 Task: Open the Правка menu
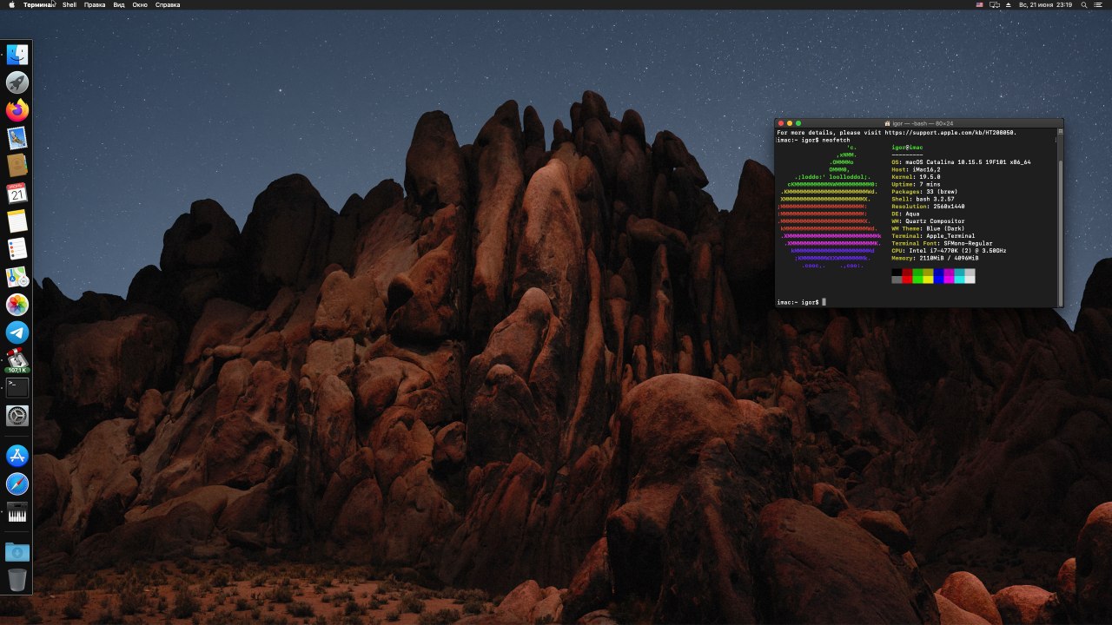tap(95, 4)
